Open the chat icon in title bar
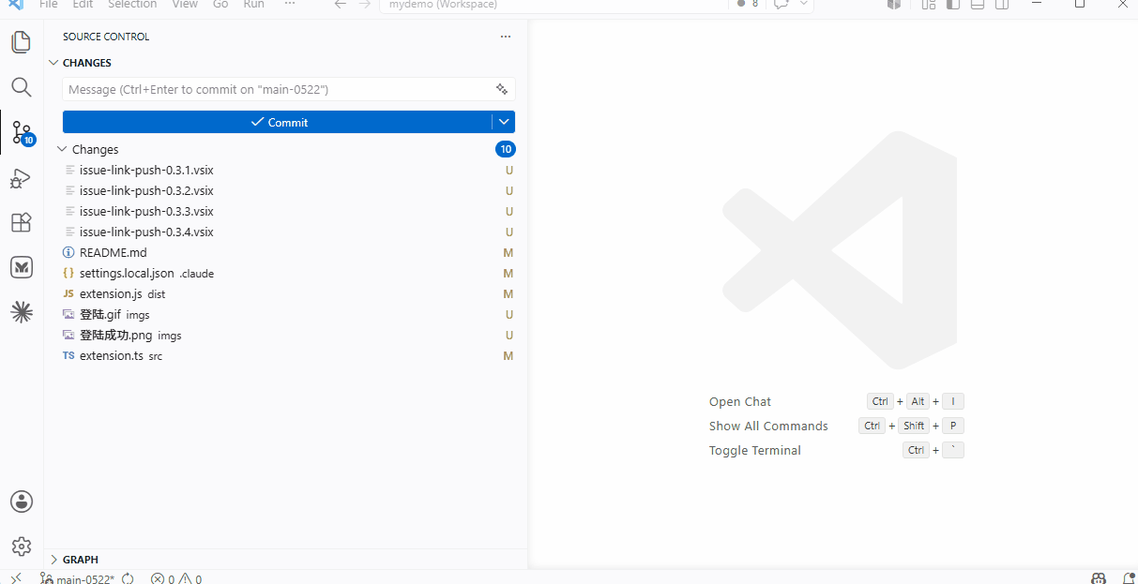The height and width of the screenshot is (584, 1138). coord(781,5)
